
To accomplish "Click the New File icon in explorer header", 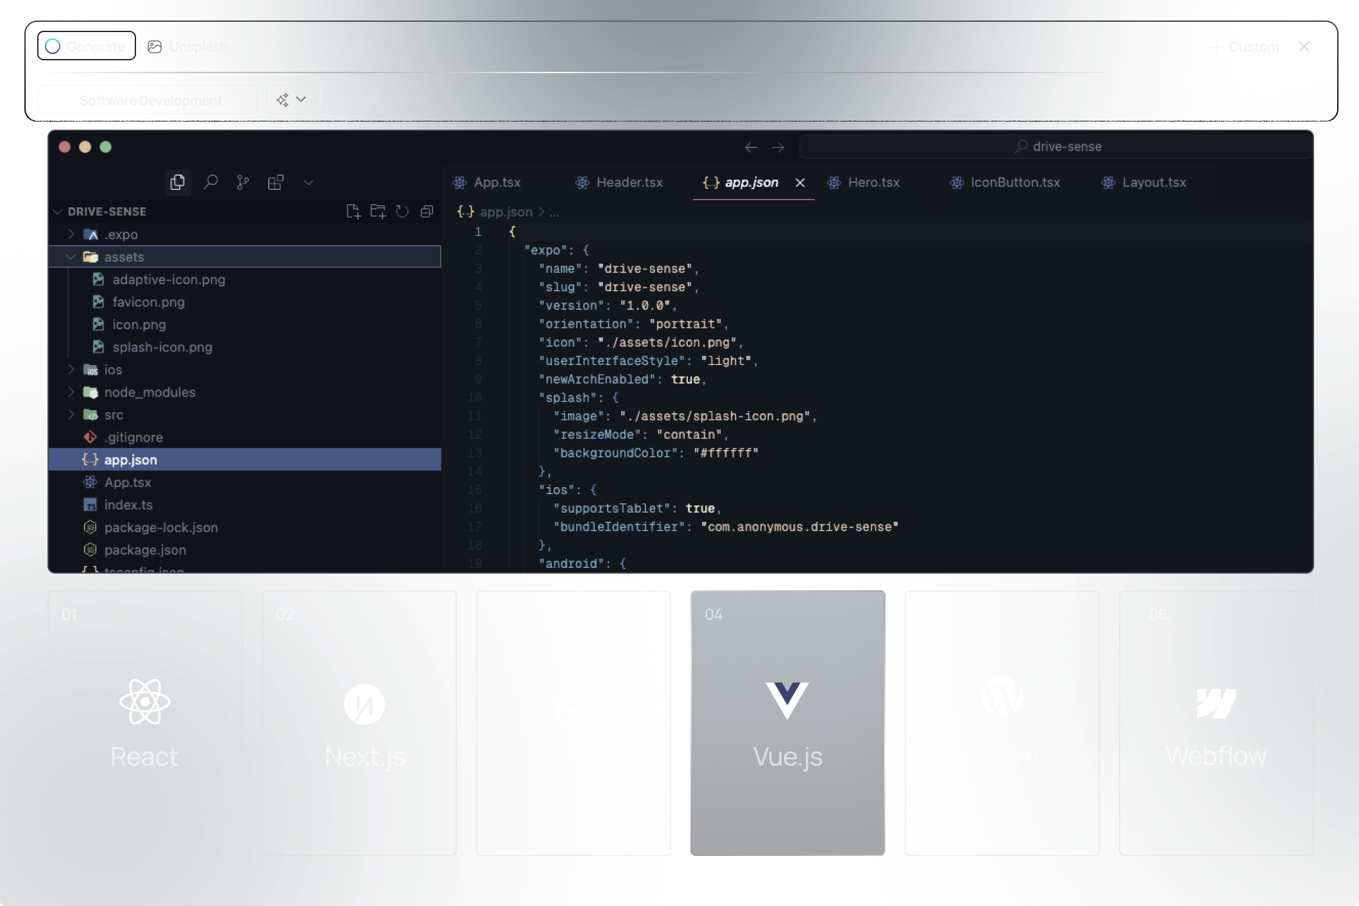I will pyautogui.click(x=354, y=212).
